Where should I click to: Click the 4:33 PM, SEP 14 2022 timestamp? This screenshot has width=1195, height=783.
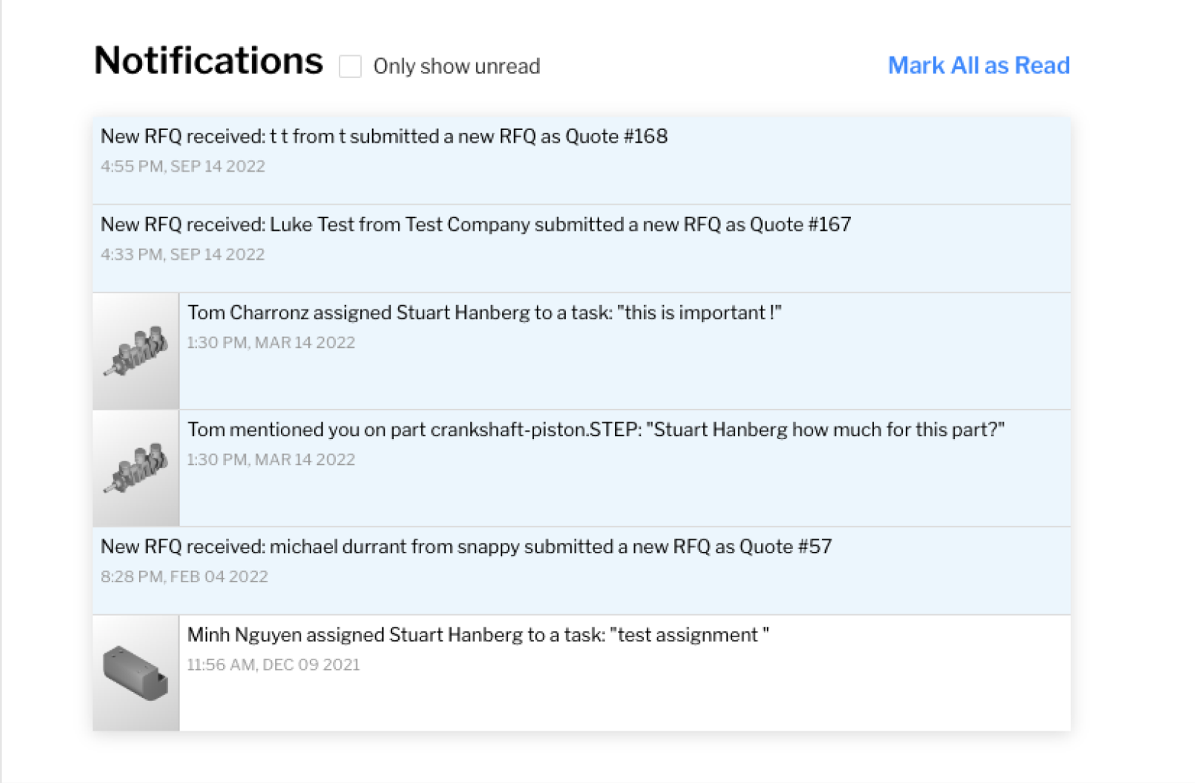coord(183,255)
